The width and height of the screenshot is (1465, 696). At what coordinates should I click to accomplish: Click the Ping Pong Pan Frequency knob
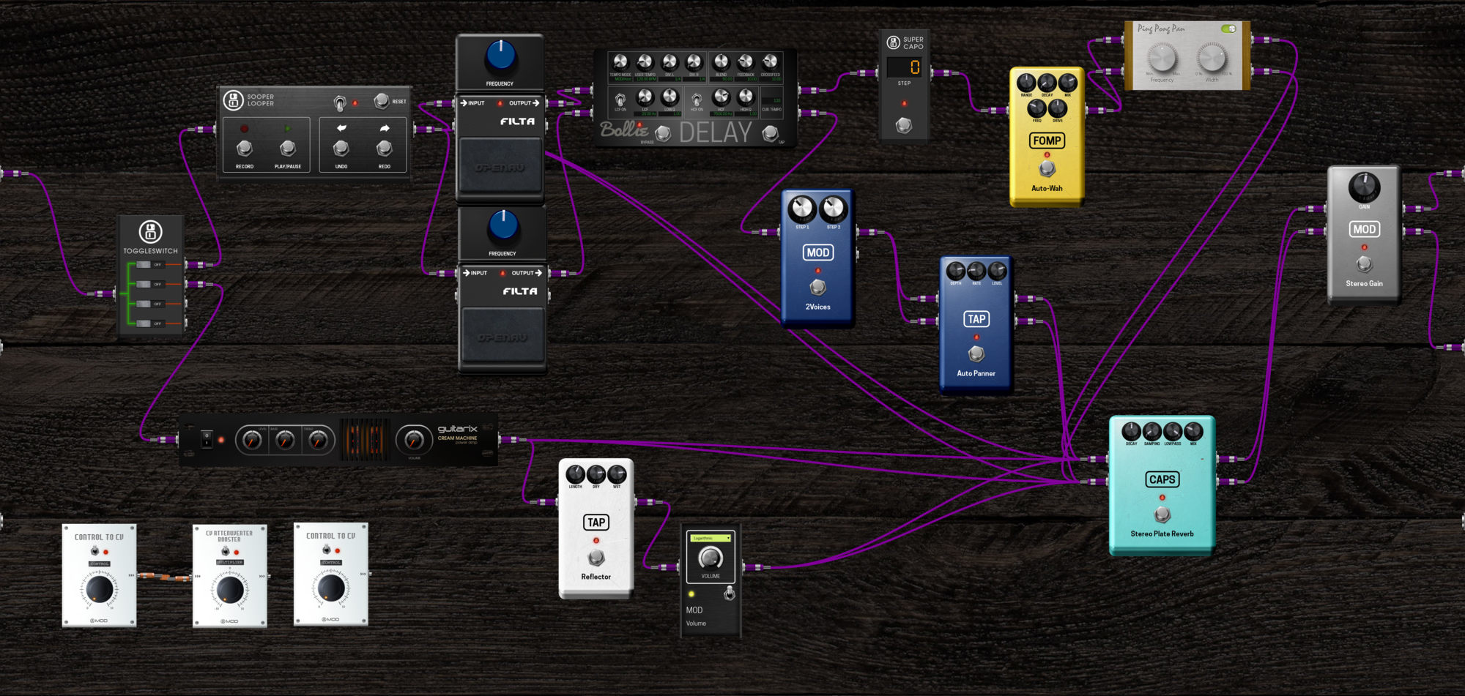point(1162,57)
